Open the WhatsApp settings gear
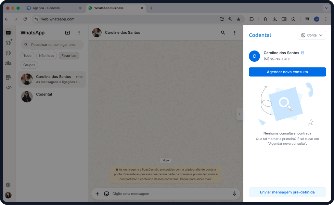 point(8,185)
